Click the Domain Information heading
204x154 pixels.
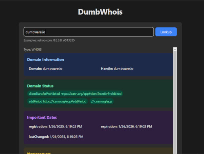click(46, 60)
